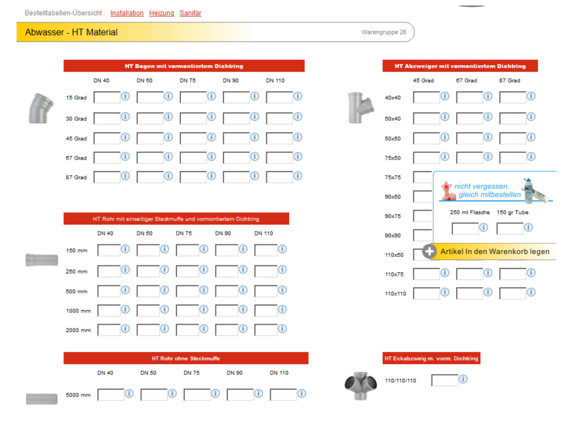Focus the Eckabzweig 110/110/110 quantity field

point(445,381)
